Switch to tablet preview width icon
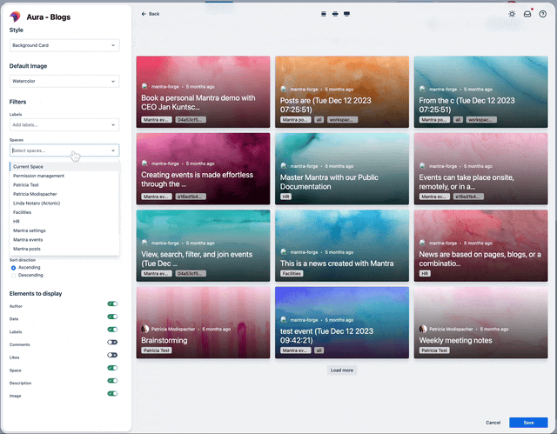This screenshot has width=557, height=434. tap(335, 14)
